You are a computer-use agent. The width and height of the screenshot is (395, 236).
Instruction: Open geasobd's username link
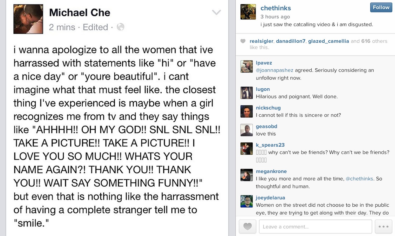coord(266,126)
